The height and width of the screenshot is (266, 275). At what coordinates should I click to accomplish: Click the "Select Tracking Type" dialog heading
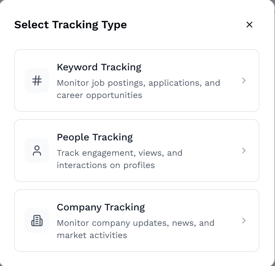(x=71, y=25)
